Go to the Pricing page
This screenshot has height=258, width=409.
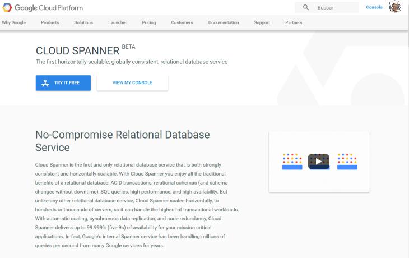pos(149,22)
